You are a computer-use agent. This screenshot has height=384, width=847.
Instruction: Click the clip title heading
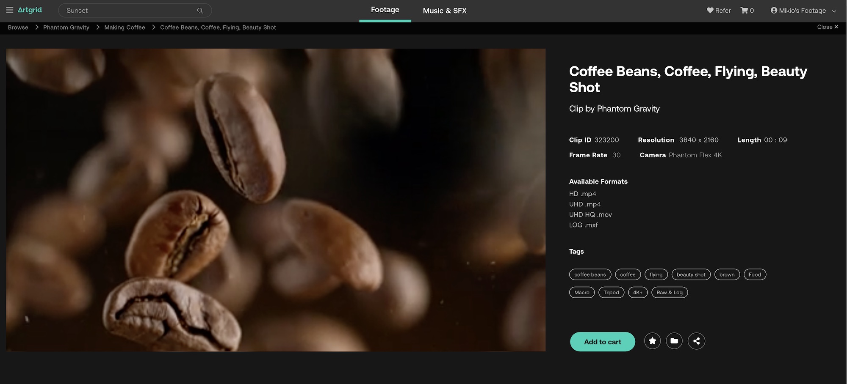[x=688, y=79]
